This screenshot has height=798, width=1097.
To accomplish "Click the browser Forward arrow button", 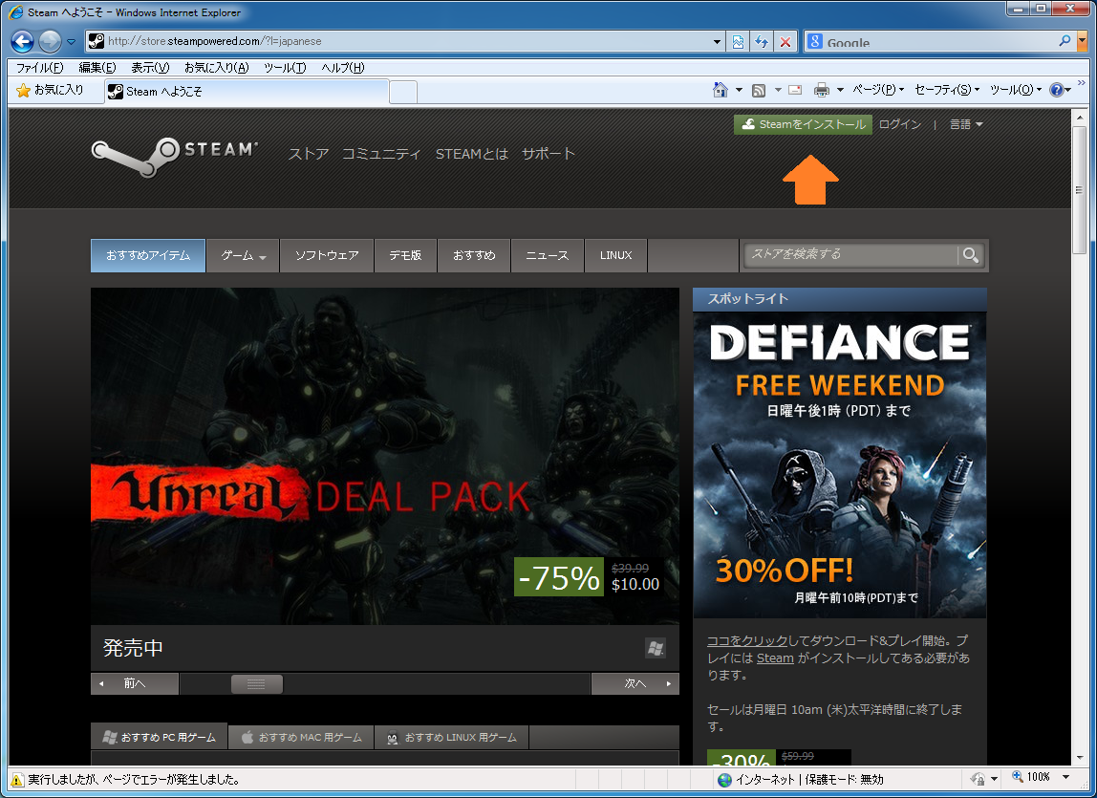I will pyautogui.click(x=50, y=42).
